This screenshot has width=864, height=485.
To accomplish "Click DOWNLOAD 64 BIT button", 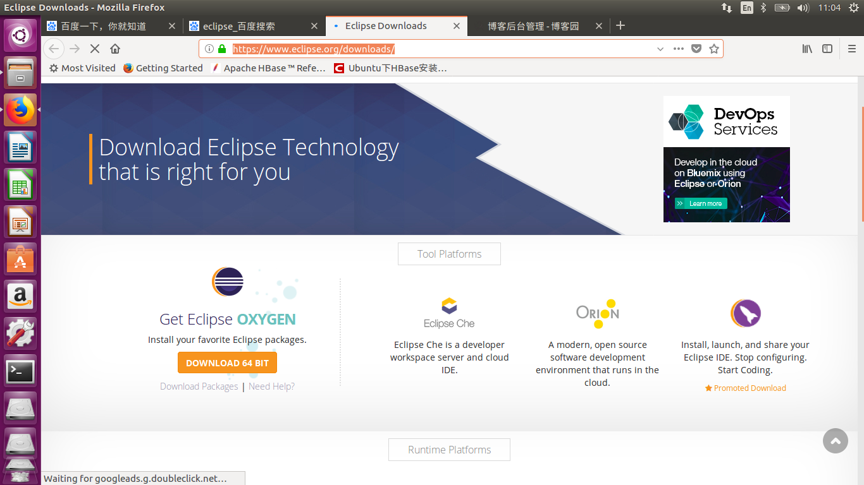I will [227, 363].
